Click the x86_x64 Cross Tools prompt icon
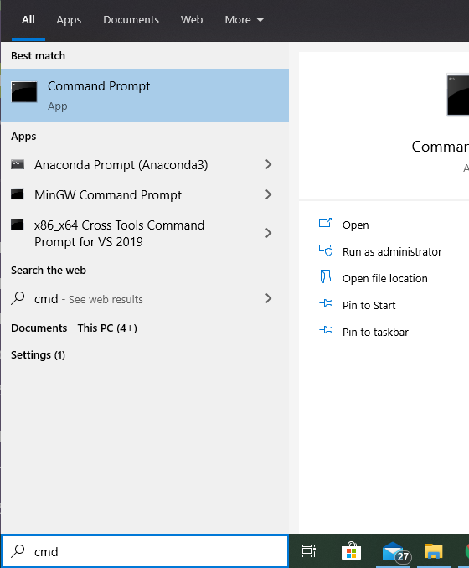 point(18,225)
